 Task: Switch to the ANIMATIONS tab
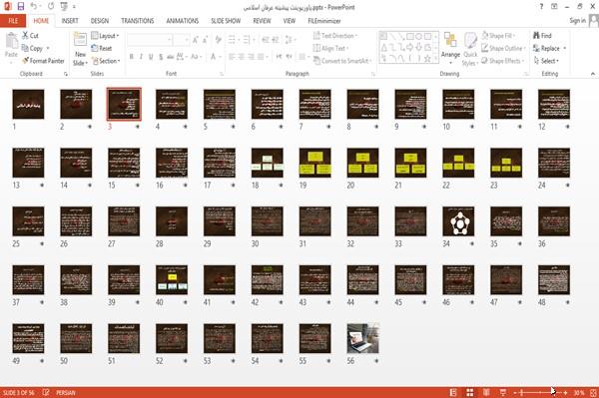tap(183, 21)
